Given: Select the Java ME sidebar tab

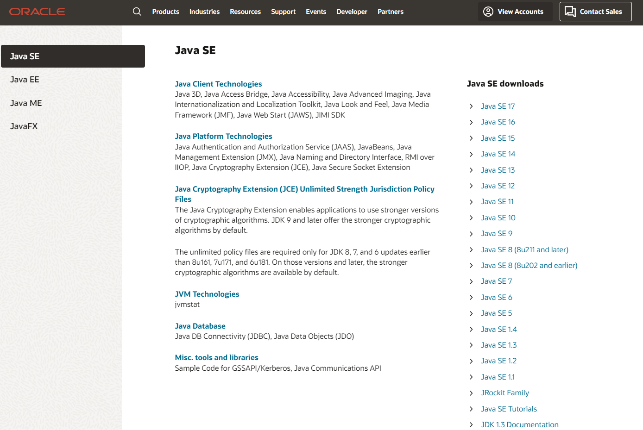Looking at the screenshot, I should tap(26, 103).
